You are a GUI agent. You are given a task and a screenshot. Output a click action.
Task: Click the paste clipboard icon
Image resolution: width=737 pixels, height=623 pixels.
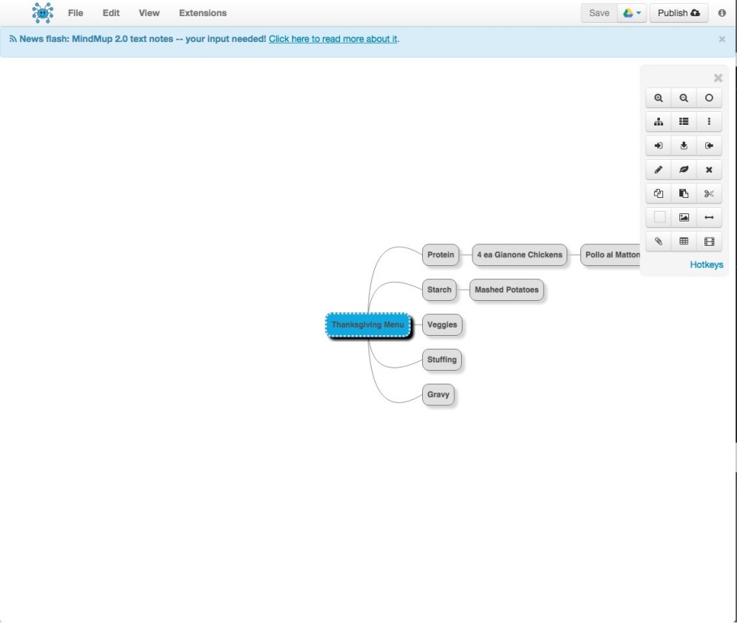click(x=683, y=194)
